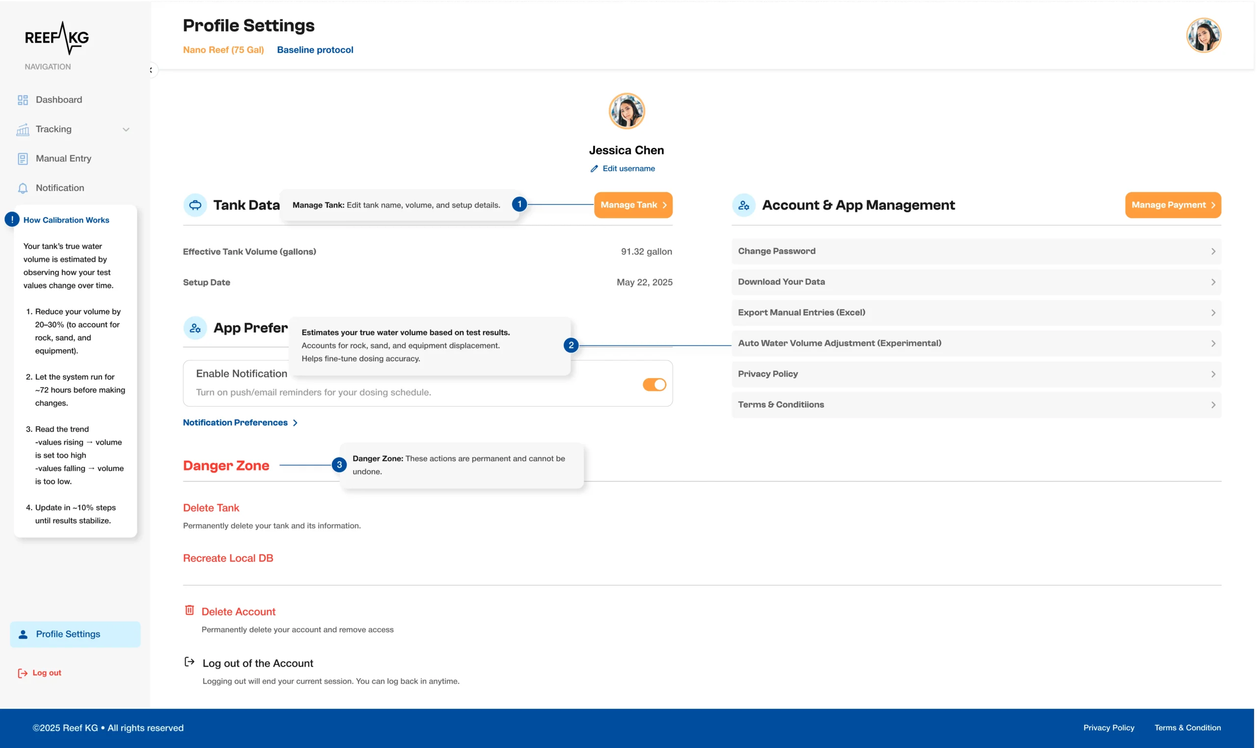Click the Dashboard grid icon
The image size is (1257, 748).
point(23,100)
